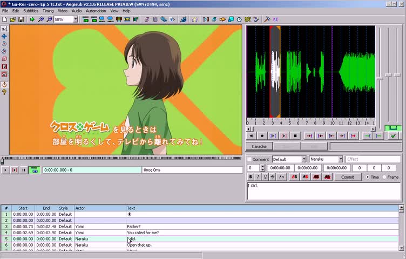Toggle the Comment checkbox

tap(249, 159)
